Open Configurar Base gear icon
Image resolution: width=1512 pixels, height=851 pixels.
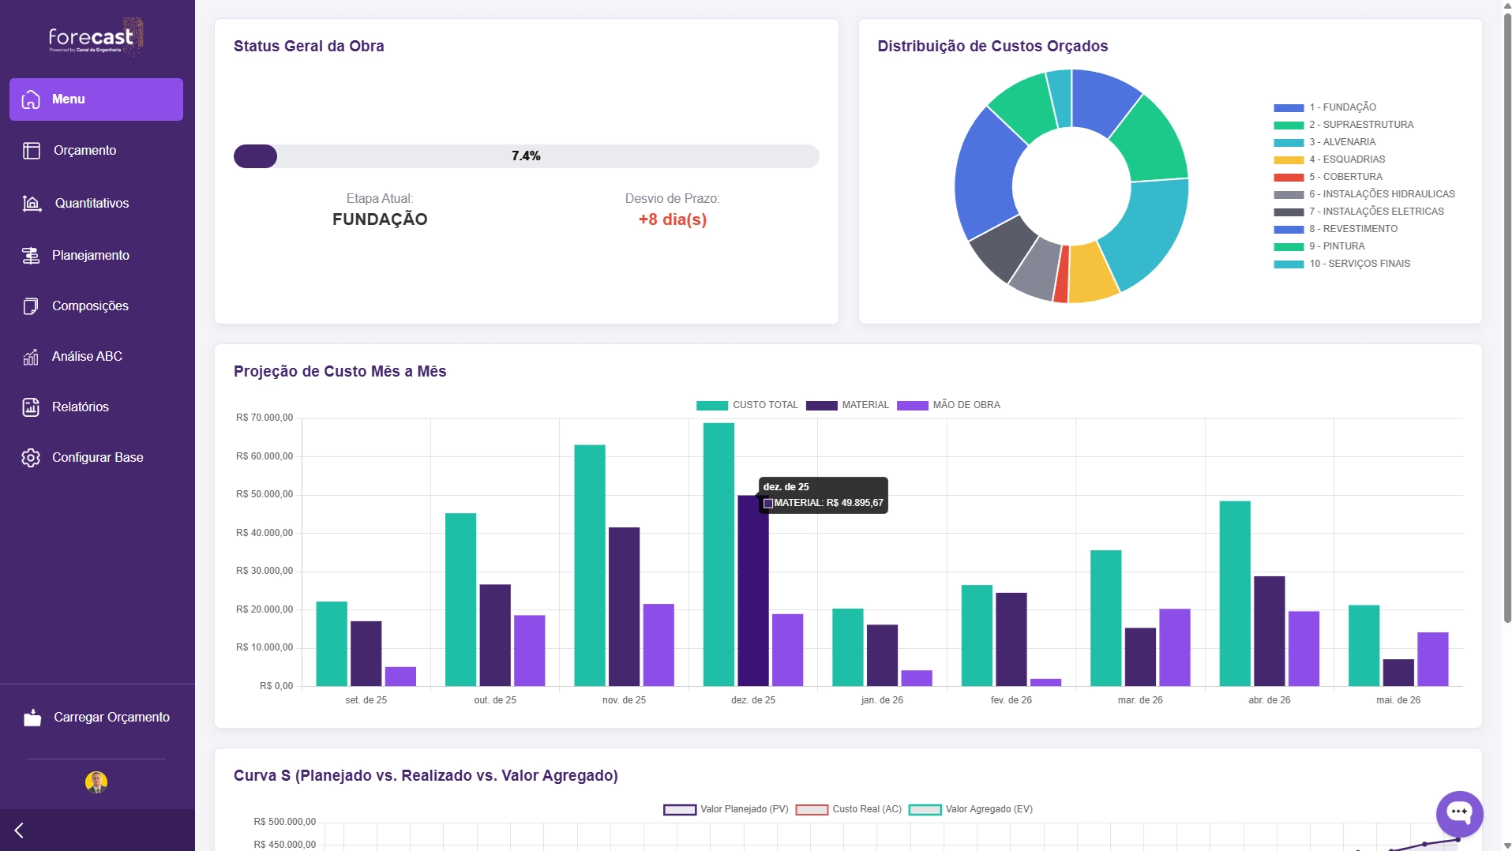(x=31, y=458)
